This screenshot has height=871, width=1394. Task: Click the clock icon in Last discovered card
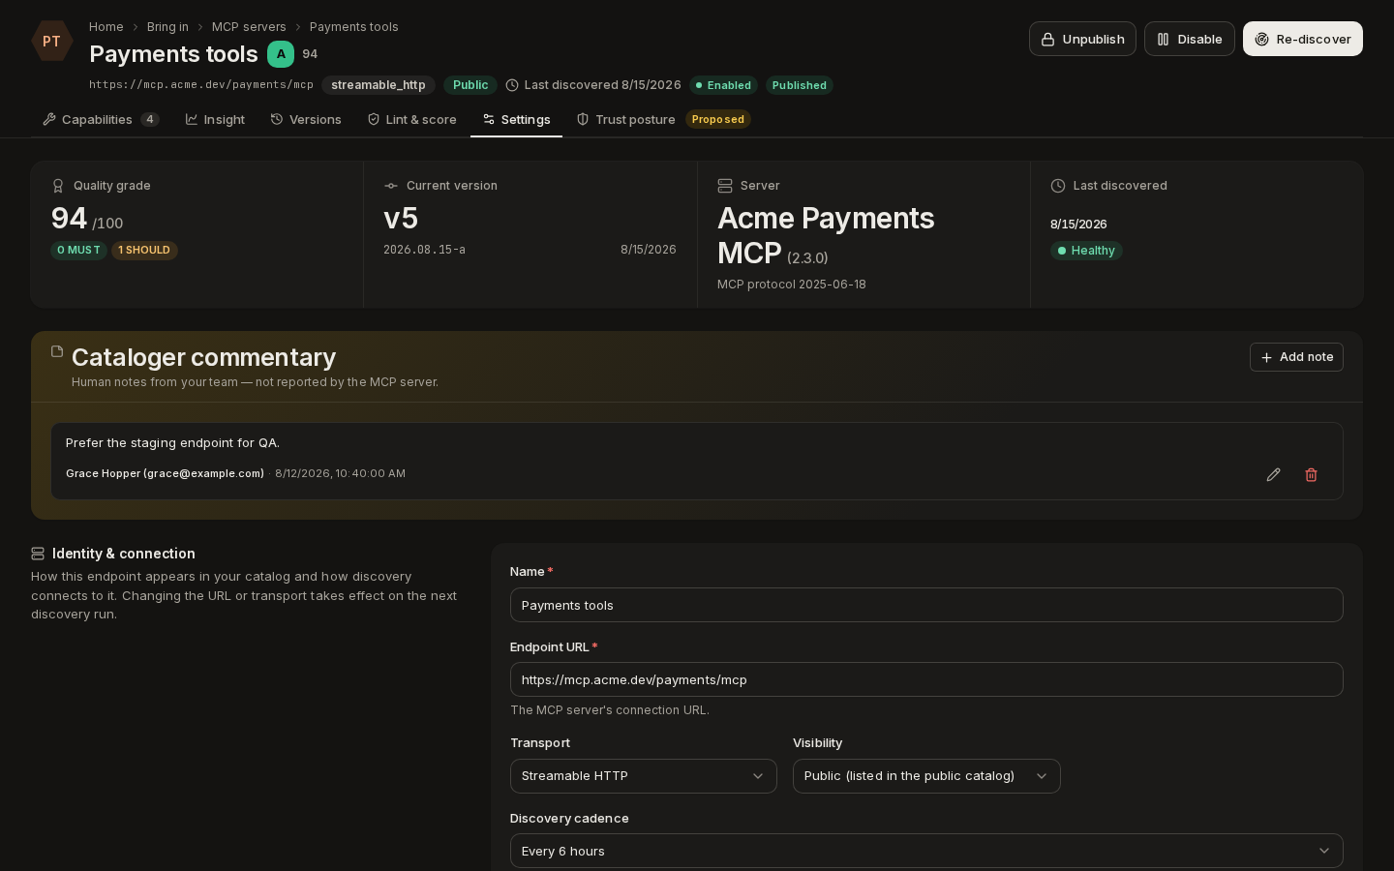pos(1058,186)
